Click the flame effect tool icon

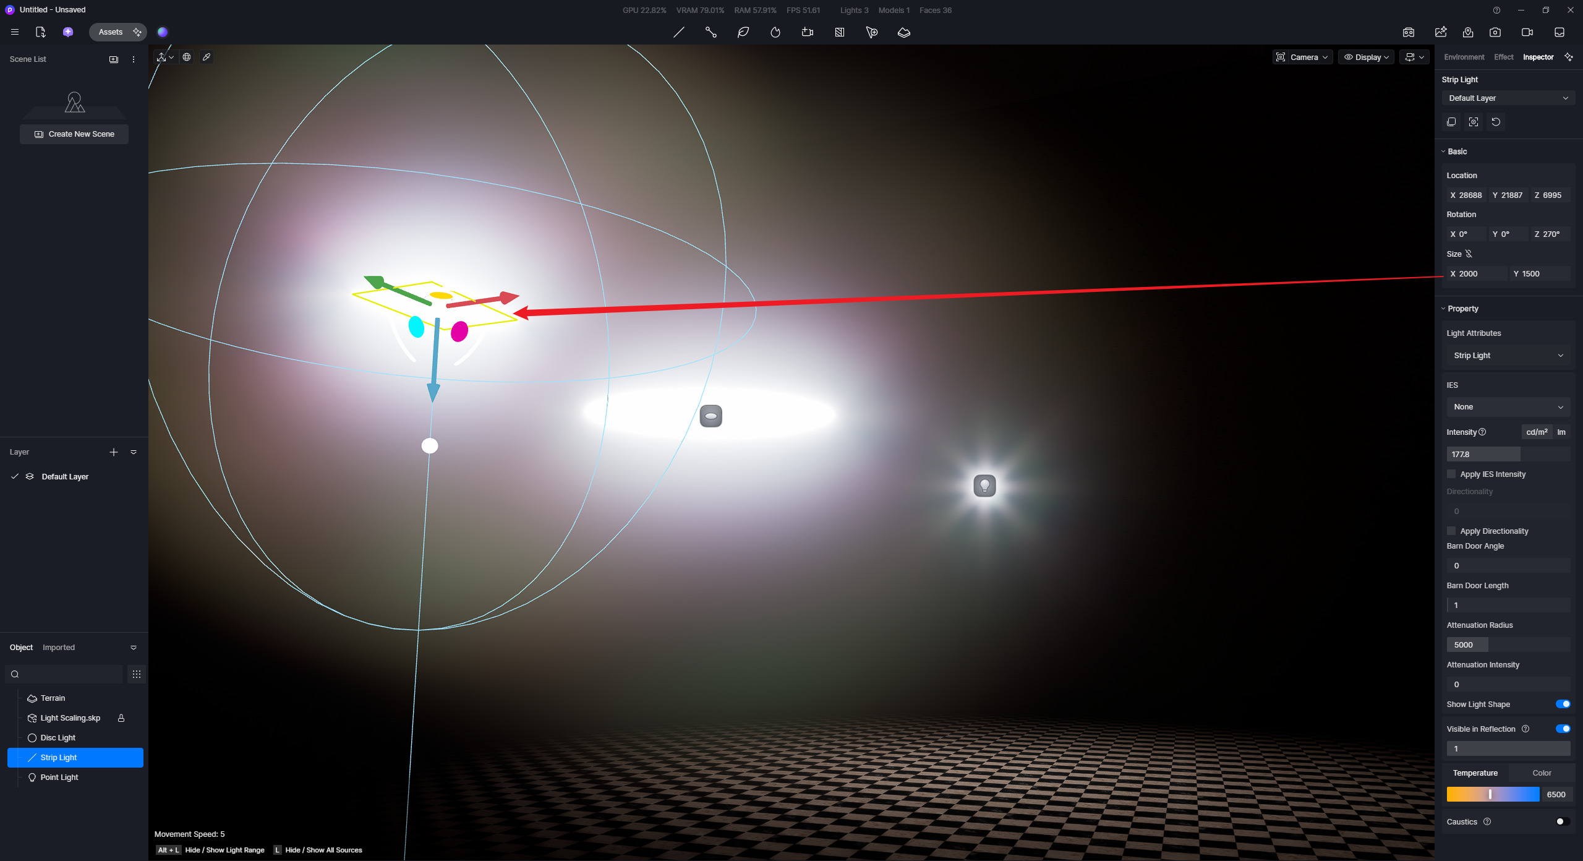775,32
